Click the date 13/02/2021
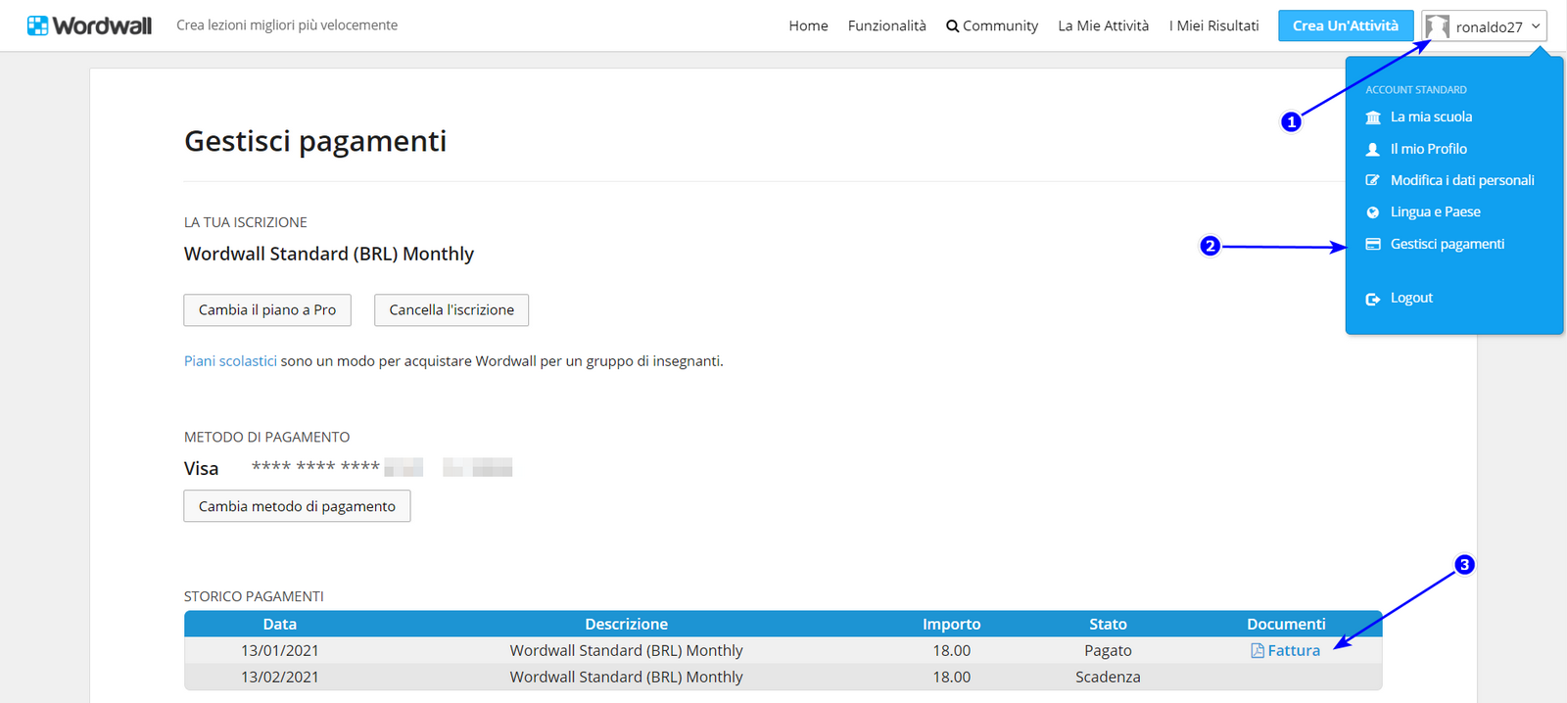 tap(279, 678)
